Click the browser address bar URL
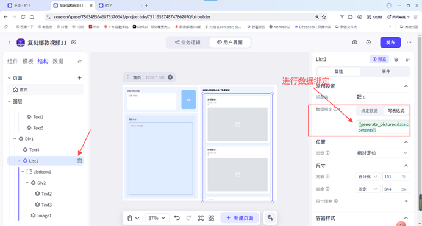422x226 pixels. tap(132, 17)
